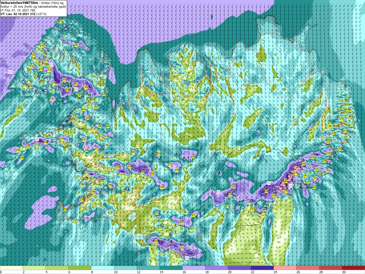Select the turquoise 10–12 m/s legend swatch

click(x=125, y=268)
